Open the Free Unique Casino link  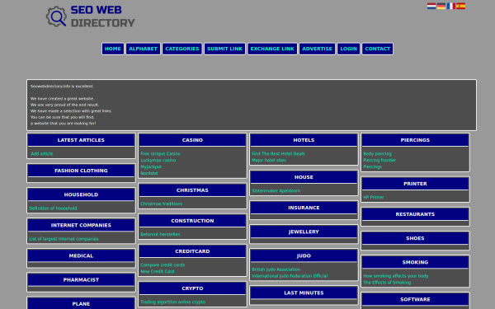pyautogui.click(x=160, y=154)
